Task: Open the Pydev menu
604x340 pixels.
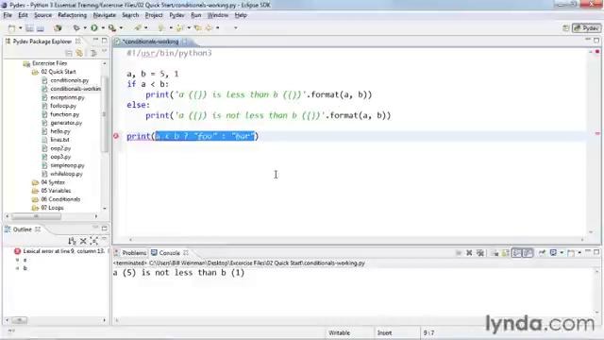Action: click(x=176, y=15)
